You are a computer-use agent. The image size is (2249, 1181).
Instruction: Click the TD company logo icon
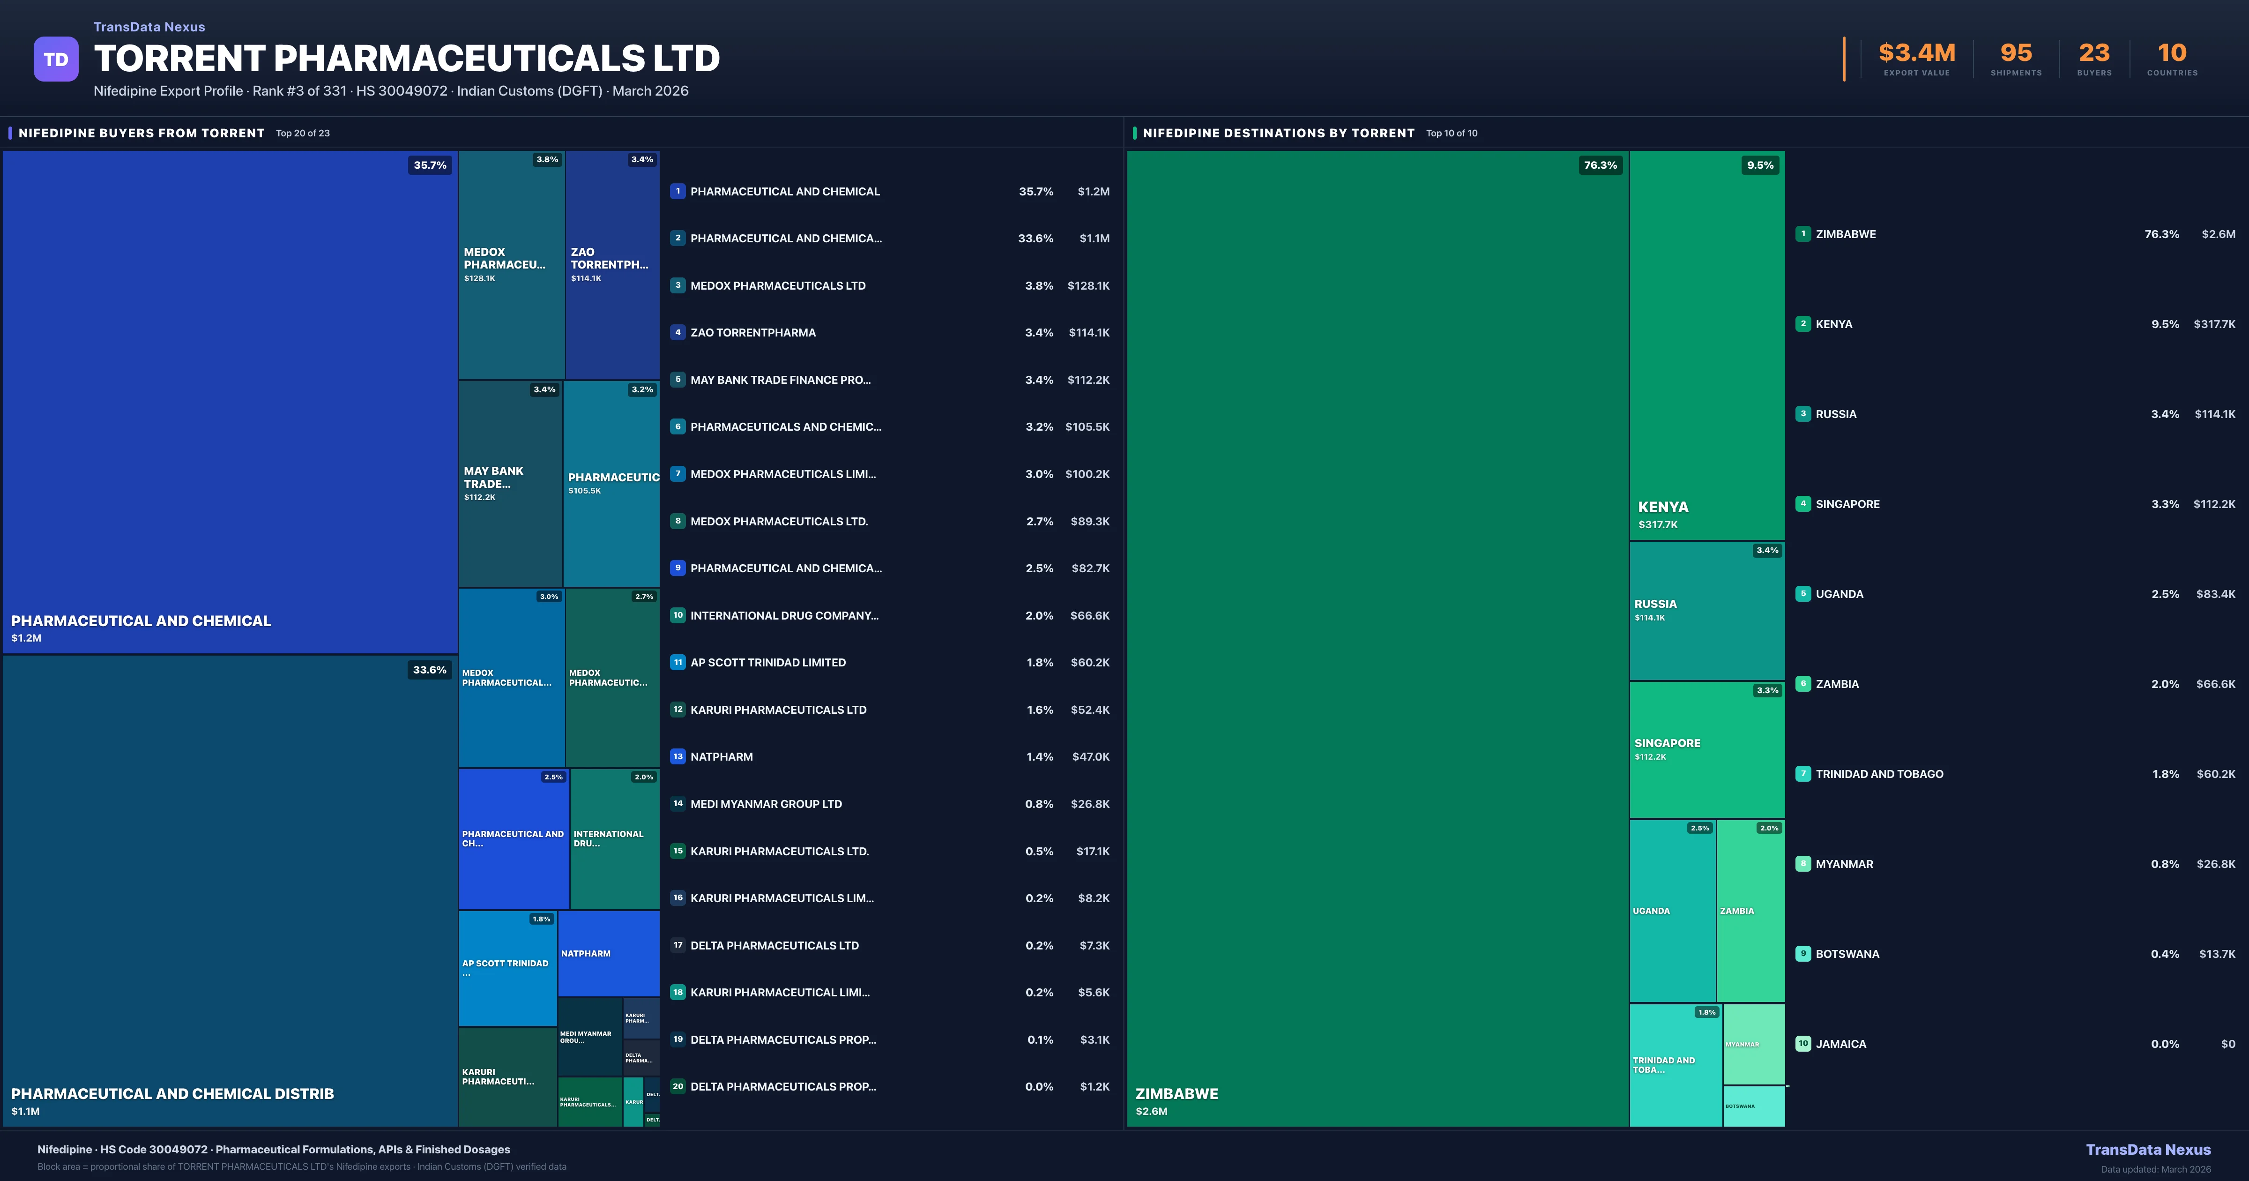55,58
